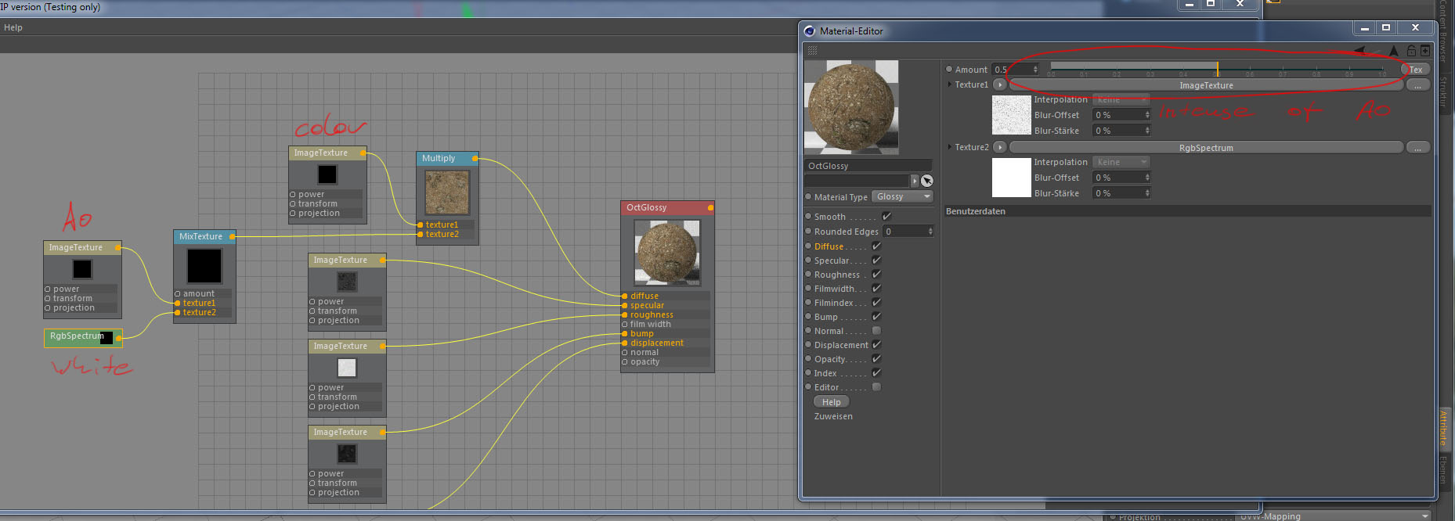This screenshot has height=521, width=1455.
Task: Click the bump input port on OctGlossy node
Action: pyautogui.click(x=624, y=334)
